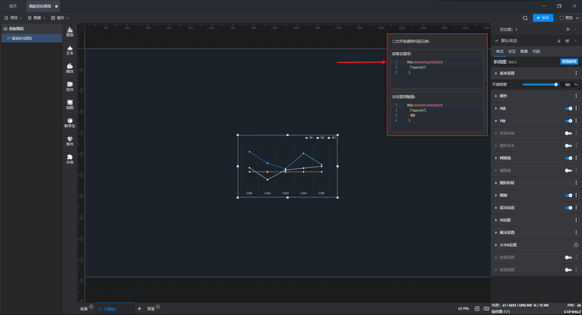582x315 pixels.
Task: Disable the 提示信息 tooltip toggle
Action: click(569, 208)
